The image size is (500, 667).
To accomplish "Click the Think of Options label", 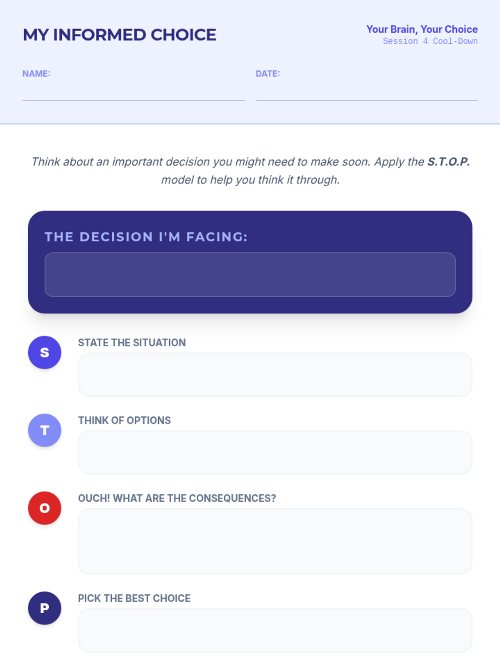I will click(x=124, y=420).
